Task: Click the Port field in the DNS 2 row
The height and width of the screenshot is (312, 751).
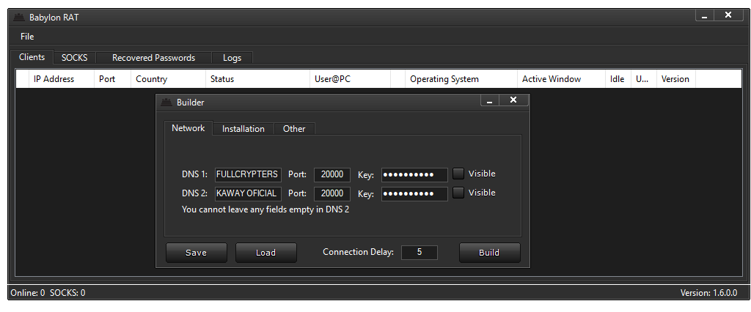Action: point(332,193)
